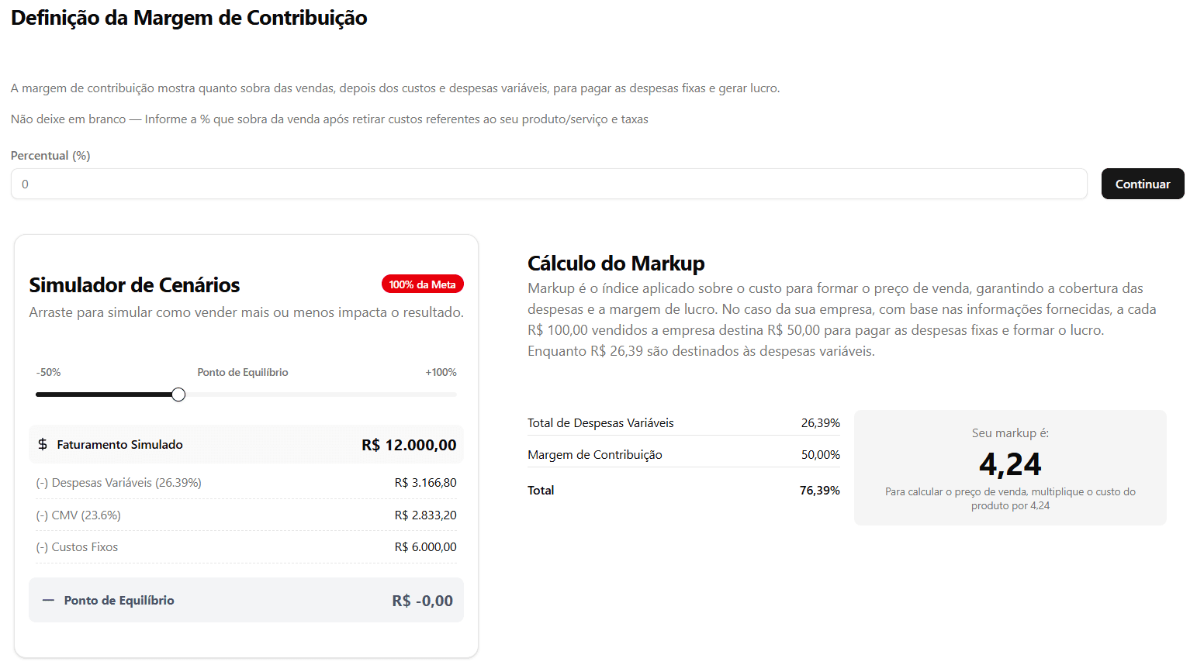Click the CMV (23.6%) row
The width and height of the screenshot is (1197, 672).
[x=246, y=515]
